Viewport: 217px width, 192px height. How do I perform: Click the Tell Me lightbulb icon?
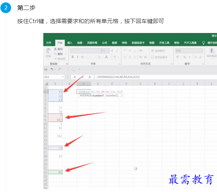pos(203,43)
